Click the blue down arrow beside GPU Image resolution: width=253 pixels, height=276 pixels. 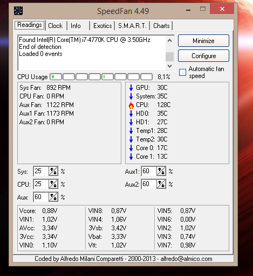point(131,88)
